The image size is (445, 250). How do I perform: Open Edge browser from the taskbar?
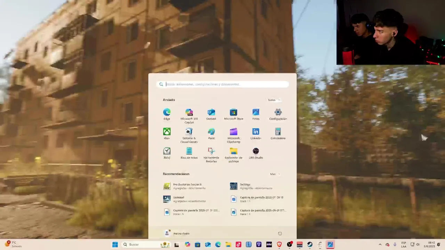tap(218, 244)
